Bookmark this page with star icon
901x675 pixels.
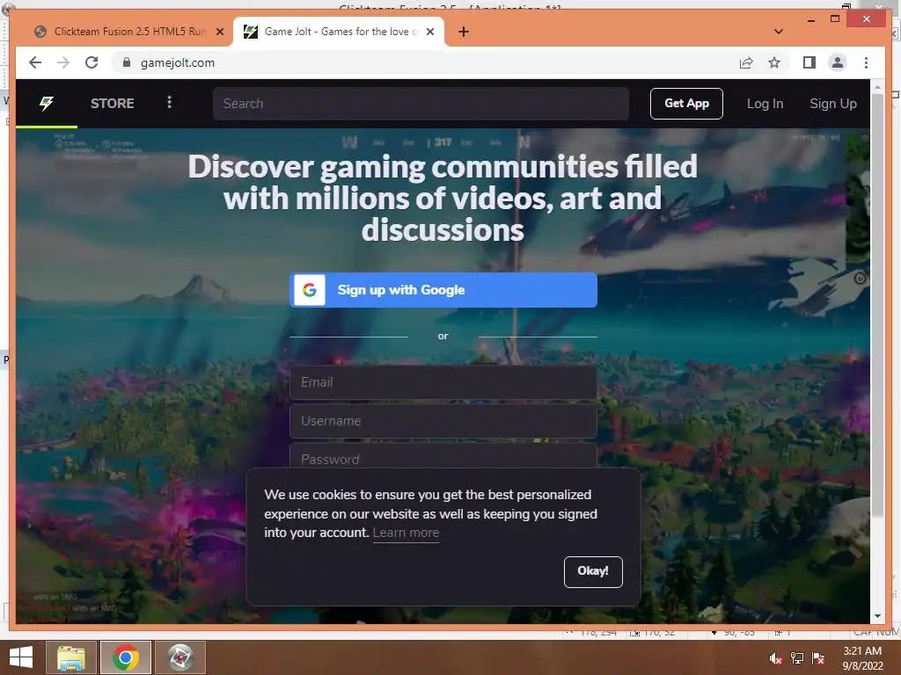[x=774, y=62]
